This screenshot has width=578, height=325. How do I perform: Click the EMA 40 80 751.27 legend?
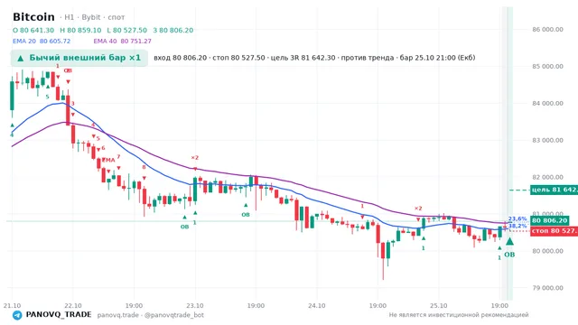(x=123, y=42)
